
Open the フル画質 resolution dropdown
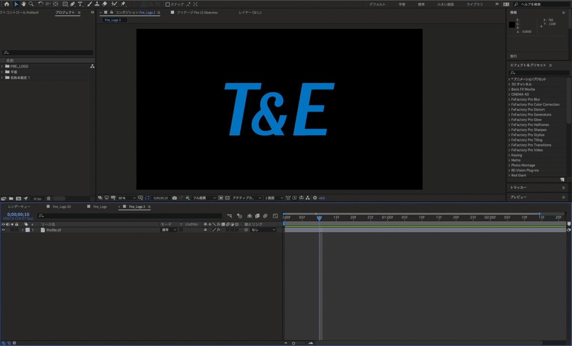click(x=204, y=198)
